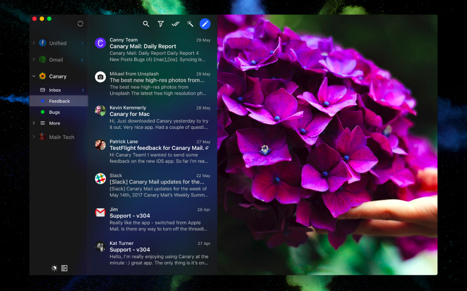This screenshot has width=467, height=291.
Task: Click the search magnifier icon
Action: 146,24
